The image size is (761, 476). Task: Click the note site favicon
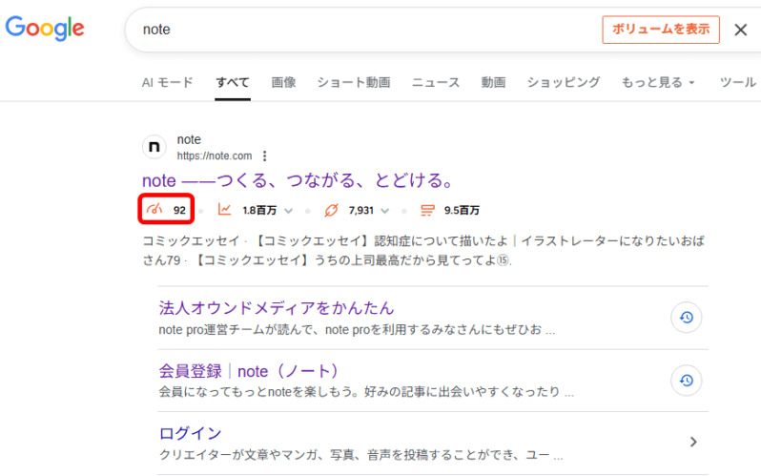tap(154, 148)
